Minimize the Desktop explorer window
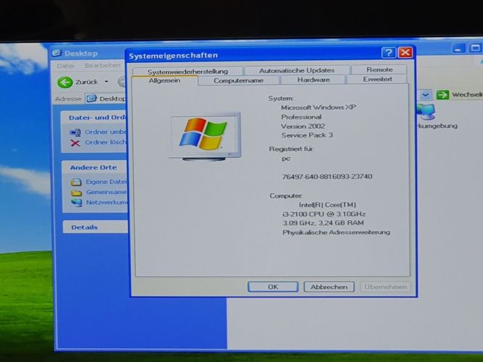The image size is (483, 362). (458, 49)
